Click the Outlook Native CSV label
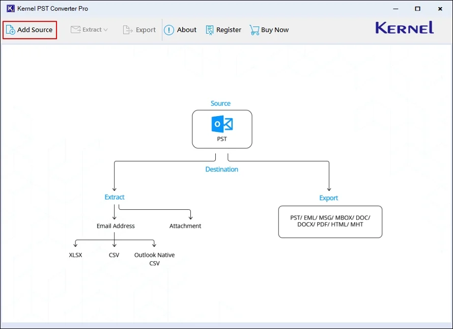The image size is (453, 329). (x=154, y=259)
